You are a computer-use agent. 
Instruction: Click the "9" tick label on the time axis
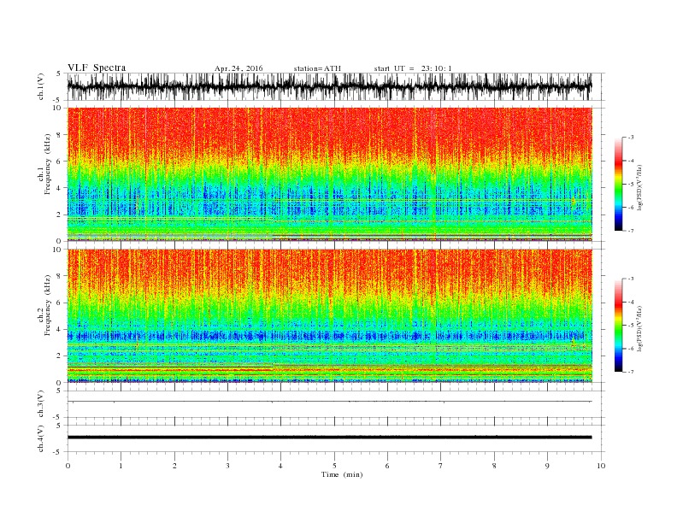pos(547,466)
